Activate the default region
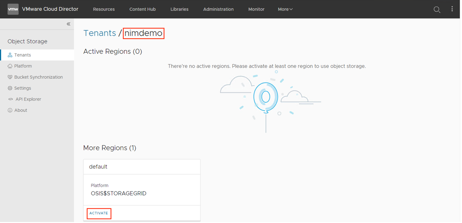This screenshot has height=223, width=462. (99, 213)
